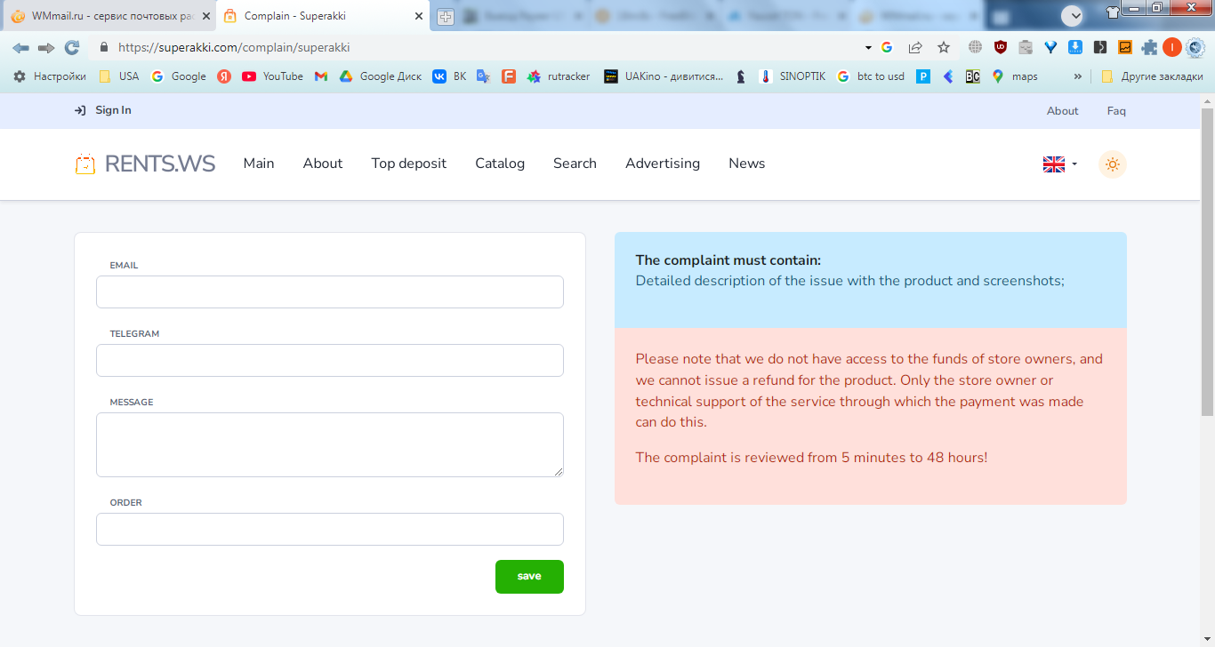Viewport: 1215px width, 647px height.
Task: Open the About navigation item
Action: click(323, 164)
